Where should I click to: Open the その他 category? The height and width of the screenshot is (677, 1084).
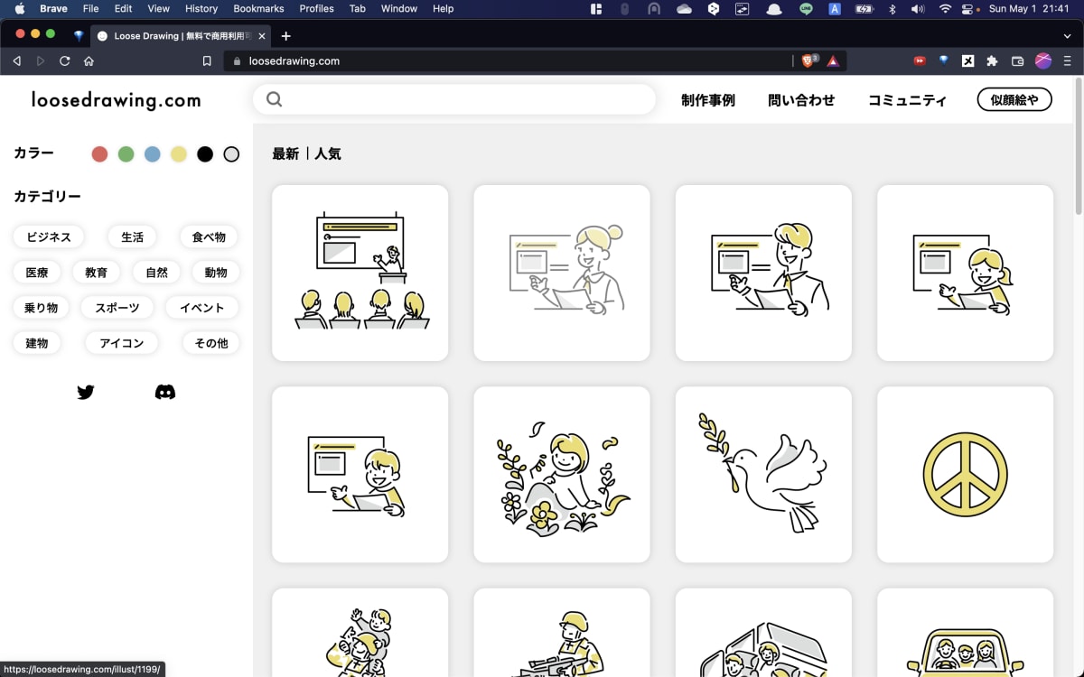(x=210, y=342)
